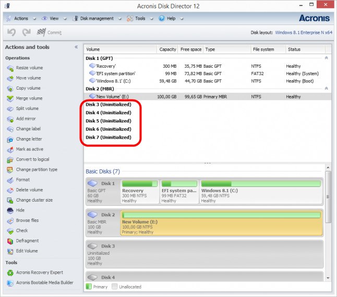
Task: Click the New Volume (E:) block in the Disk 2 map
Action: (221, 223)
